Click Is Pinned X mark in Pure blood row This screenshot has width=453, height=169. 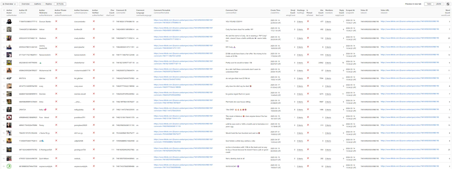pos(308,117)
